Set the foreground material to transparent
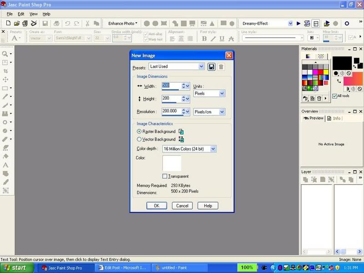The image size is (364, 273). pyautogui.click(x=349, y=73)
